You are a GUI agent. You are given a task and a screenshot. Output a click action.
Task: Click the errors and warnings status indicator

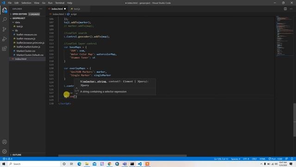click(x=7, y=159)
